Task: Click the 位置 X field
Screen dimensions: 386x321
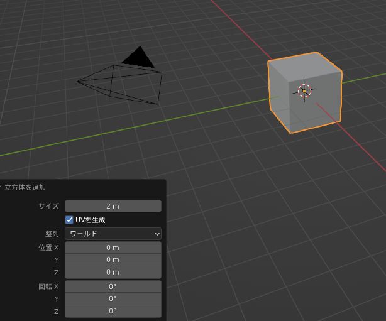Action: [113, 248]
